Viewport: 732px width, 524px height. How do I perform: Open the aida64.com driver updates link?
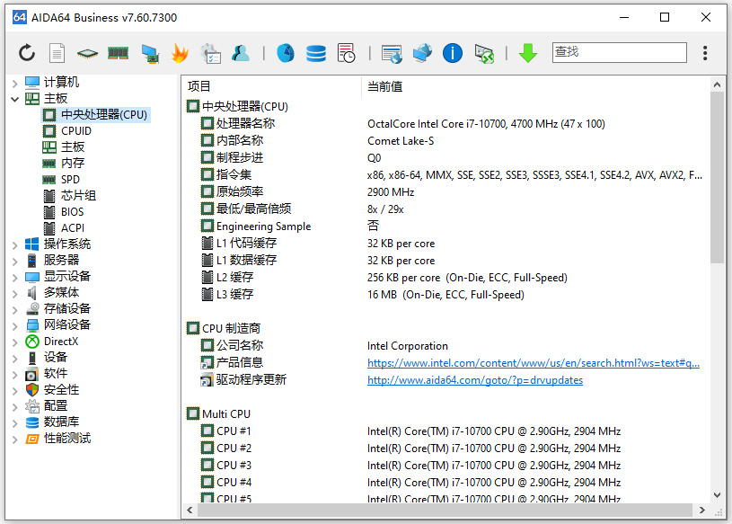coord(474,380)
